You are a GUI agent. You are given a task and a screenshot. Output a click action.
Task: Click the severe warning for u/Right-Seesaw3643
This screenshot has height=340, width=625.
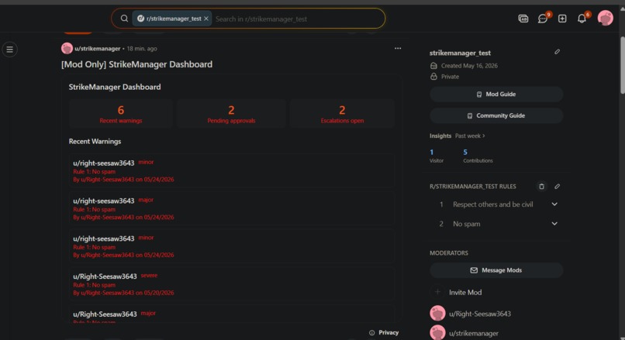[231, 284]
